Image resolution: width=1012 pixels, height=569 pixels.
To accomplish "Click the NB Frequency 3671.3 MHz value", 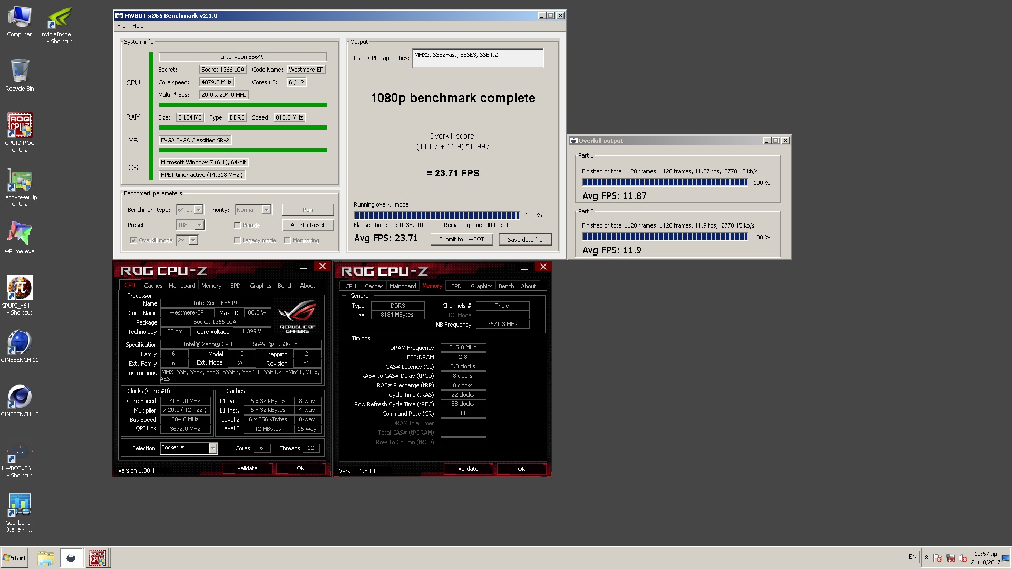I will 502,325.
